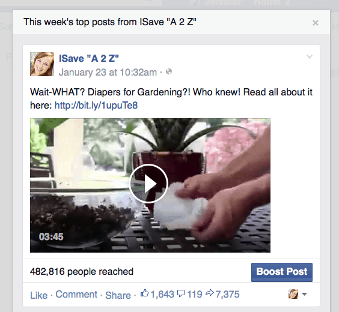Expand the posting-as identity dropdown arrow

pyautogui.click(x=304, y=294)
